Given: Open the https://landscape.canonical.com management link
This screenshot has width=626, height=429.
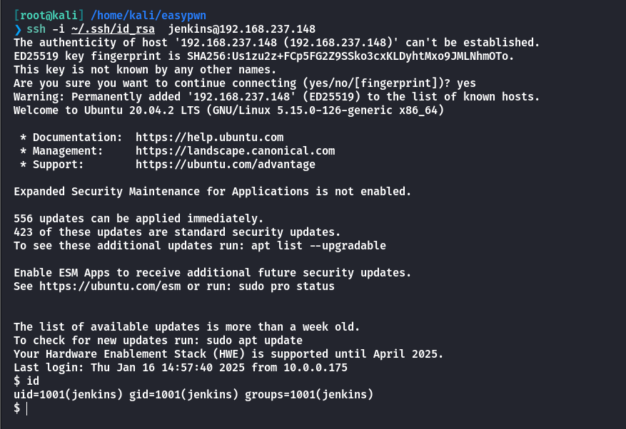Looking at the screenshot, I should 235,151.
